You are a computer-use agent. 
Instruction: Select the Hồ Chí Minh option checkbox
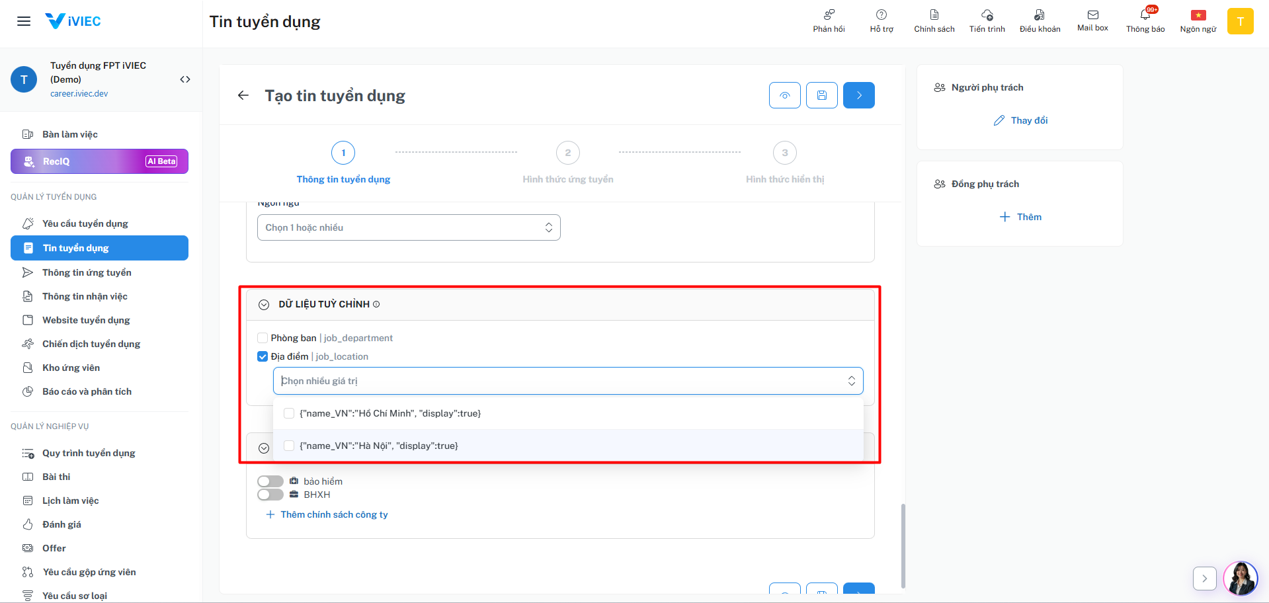click(x=289, y=413)
